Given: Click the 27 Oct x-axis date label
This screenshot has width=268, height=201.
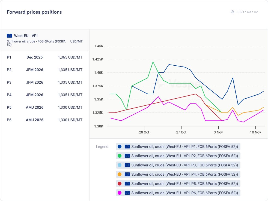Looking at the screenshot, I should coord(181,132).
